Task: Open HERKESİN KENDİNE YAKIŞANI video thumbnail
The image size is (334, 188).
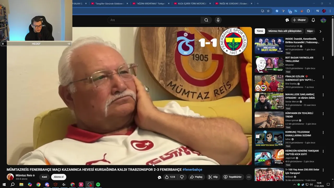Action: [x=269, y=157]
